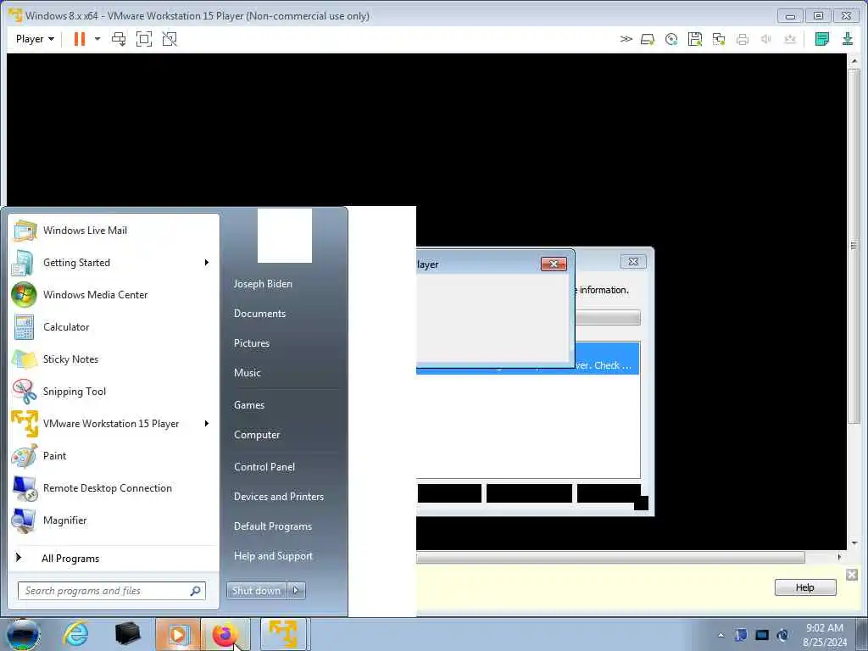Viewport: 868px width, 651px height.
Task: Show hidden tray icons arrow
Action: click(721, 635)
